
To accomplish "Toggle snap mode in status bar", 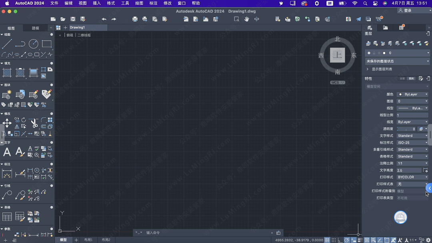I will (x=334, y=240).
